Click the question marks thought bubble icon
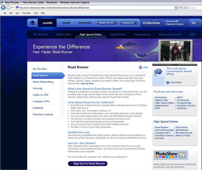Image resolution: width=202 pixels, height=170 pixels. tap(158, 72)
